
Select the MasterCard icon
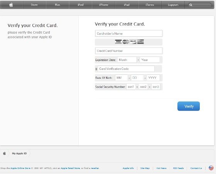tap(126, 42)
